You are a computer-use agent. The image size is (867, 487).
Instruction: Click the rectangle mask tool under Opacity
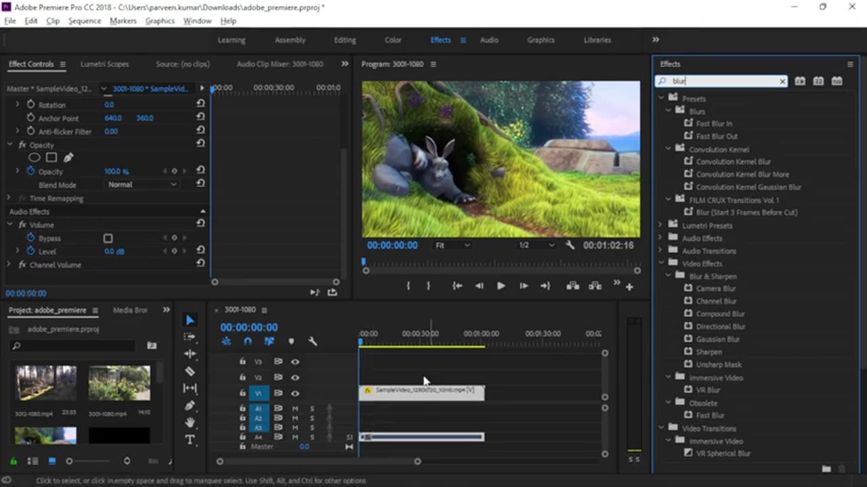(51, 158)
